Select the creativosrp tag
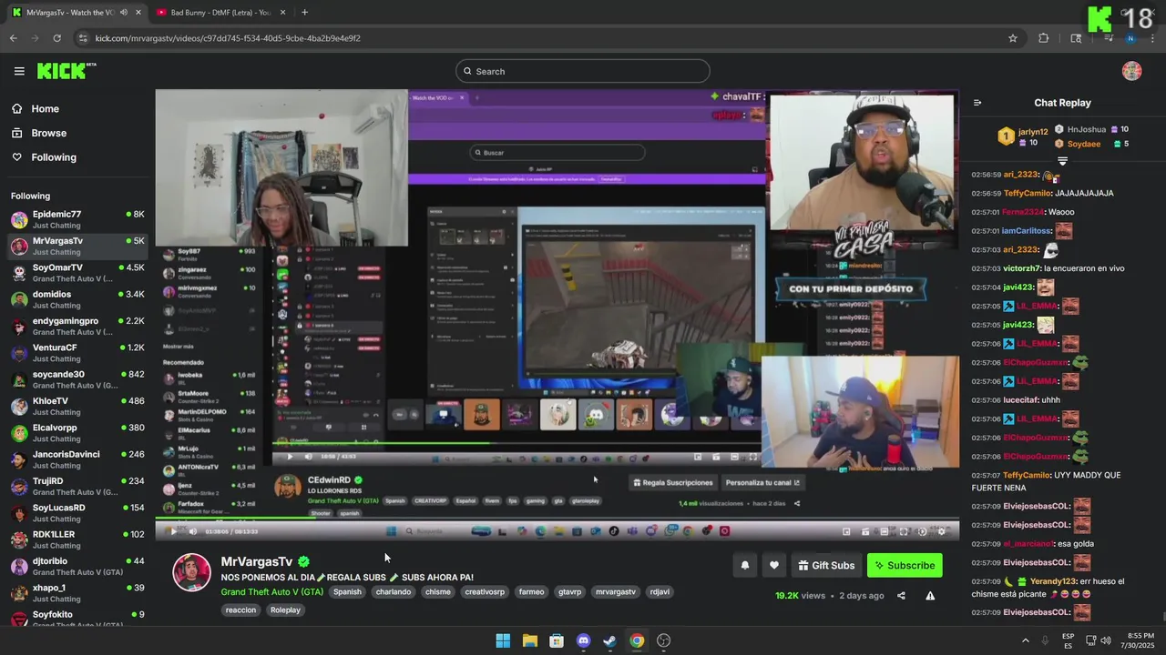1166x655 pixels. tap(485, 592)
